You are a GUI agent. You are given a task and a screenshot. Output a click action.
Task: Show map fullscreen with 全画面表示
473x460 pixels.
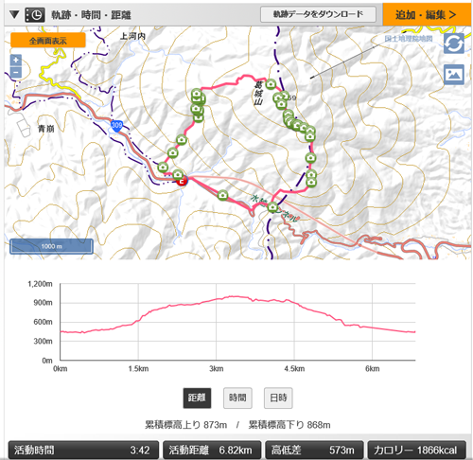coord(48,41)
